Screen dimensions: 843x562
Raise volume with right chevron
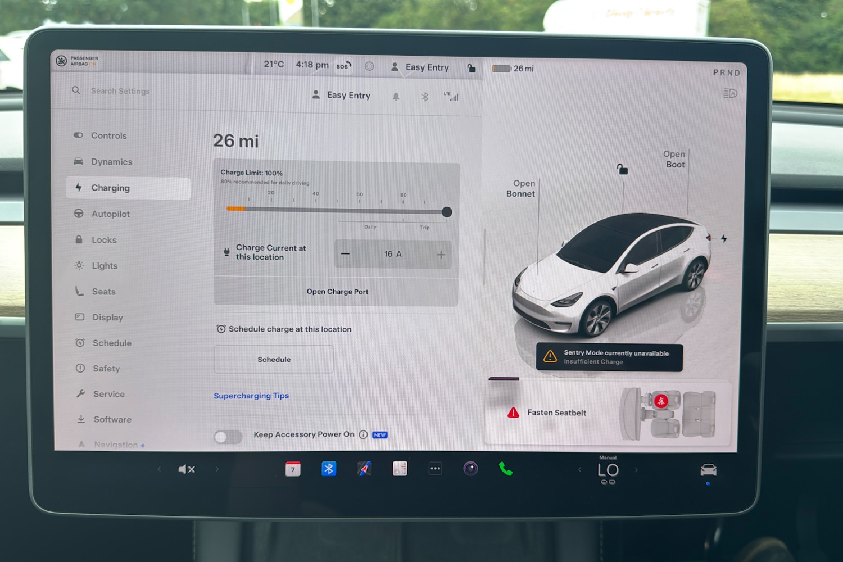coord(217,469)
